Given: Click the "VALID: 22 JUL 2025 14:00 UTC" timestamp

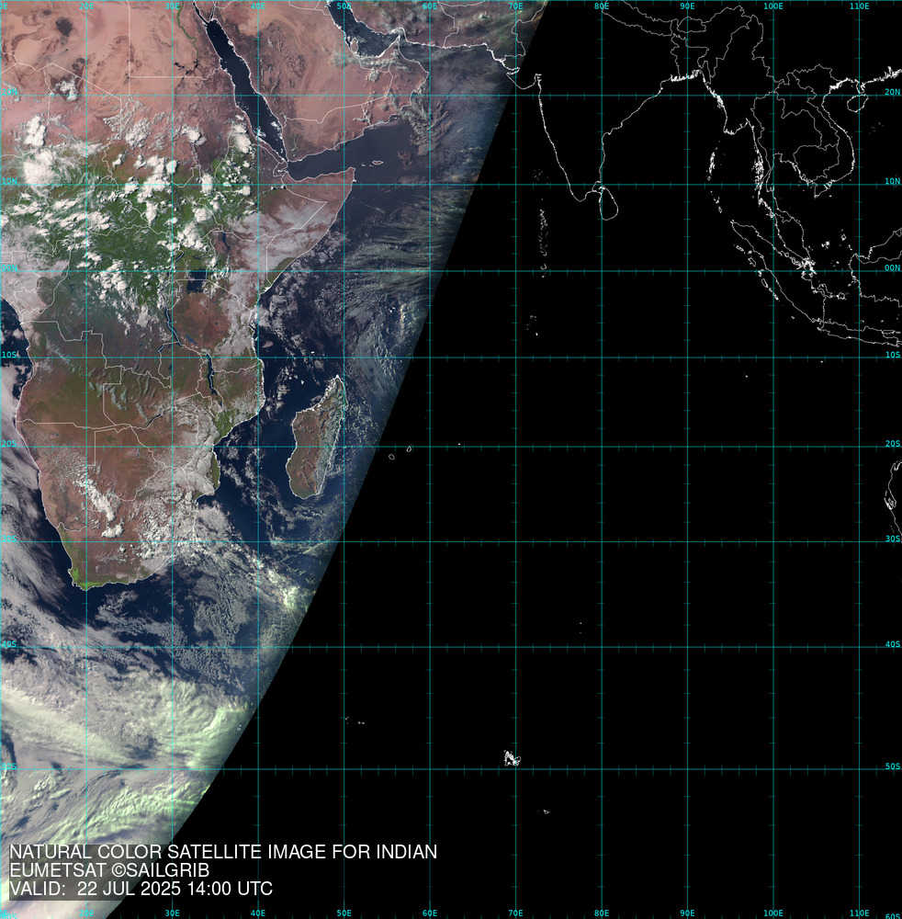Looking at the screenshot, I should tap(141, 889).
